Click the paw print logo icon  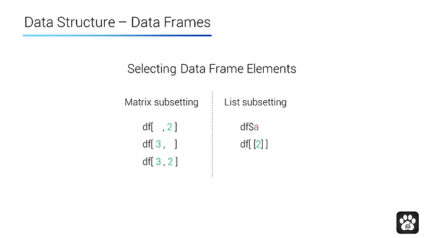point(408,223)
